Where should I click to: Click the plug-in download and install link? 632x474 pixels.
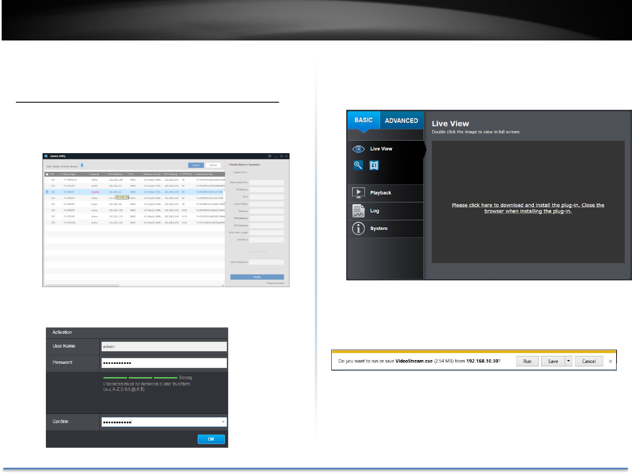click(528, 208)
